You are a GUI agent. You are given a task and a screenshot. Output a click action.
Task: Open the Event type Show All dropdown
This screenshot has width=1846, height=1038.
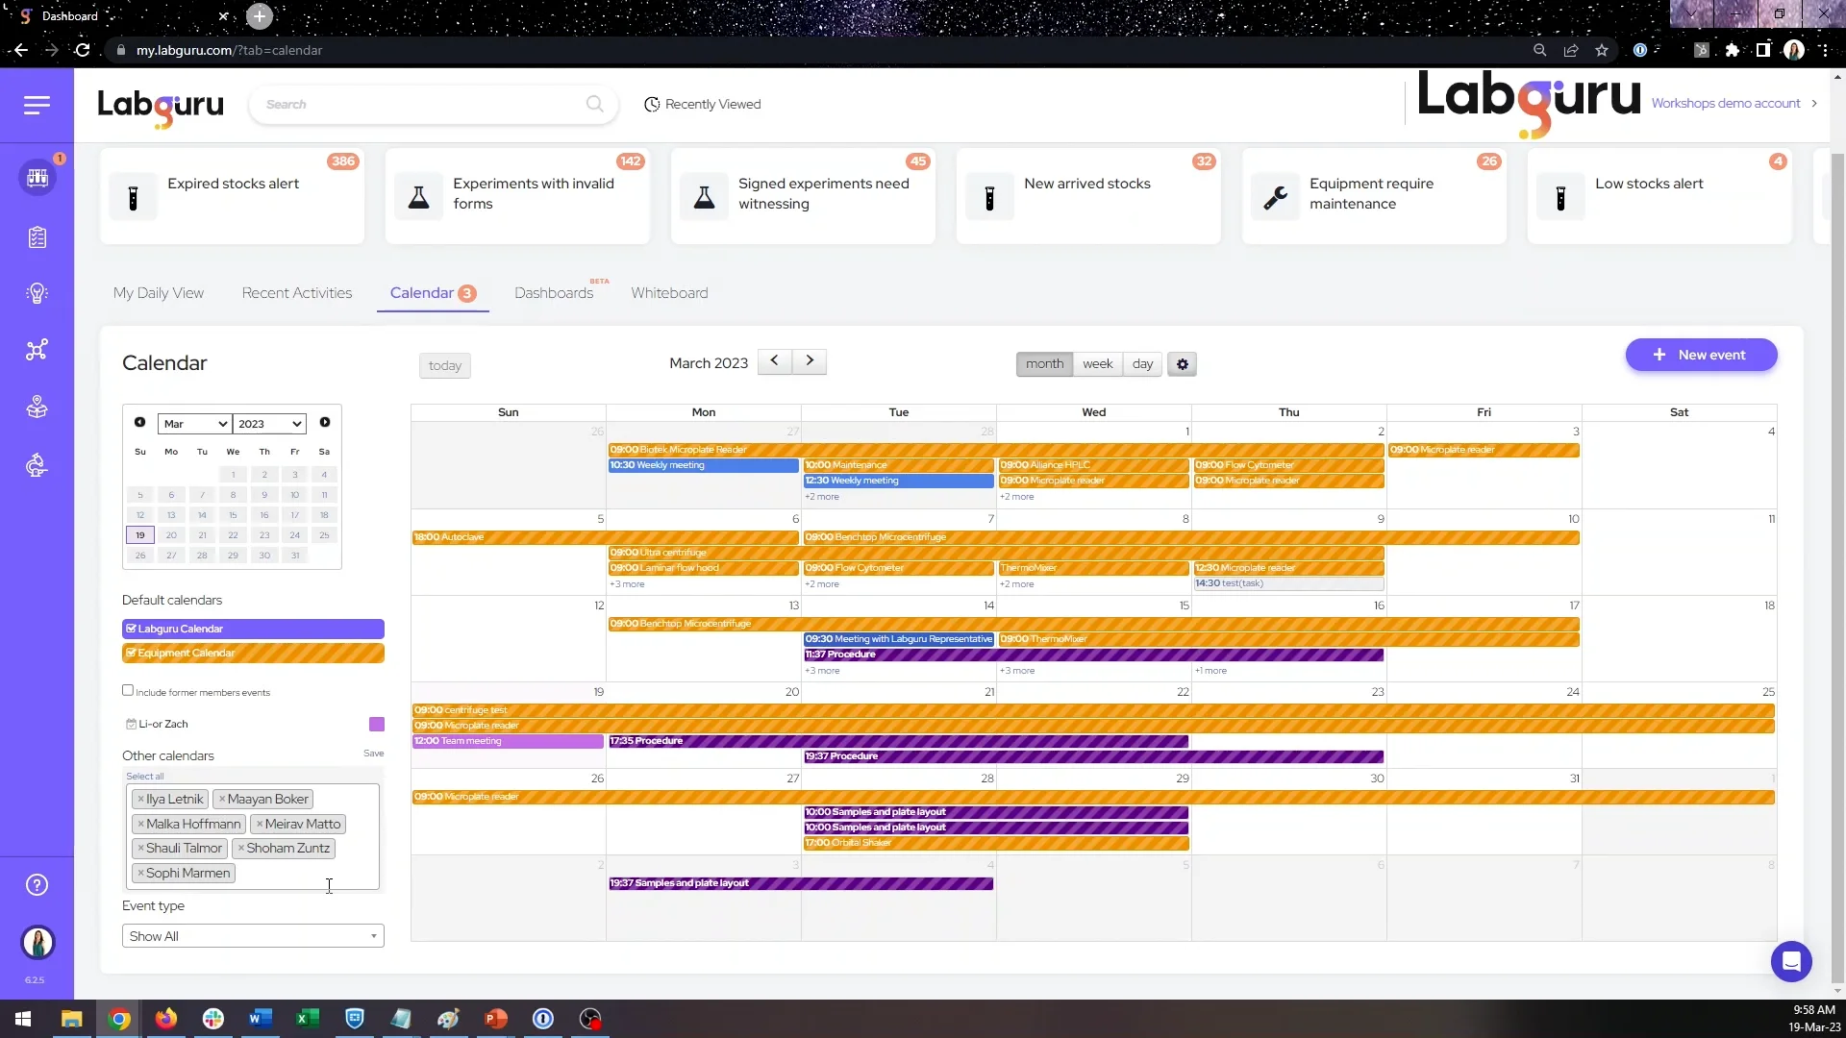pyautogui.click(x=252, y=935)
